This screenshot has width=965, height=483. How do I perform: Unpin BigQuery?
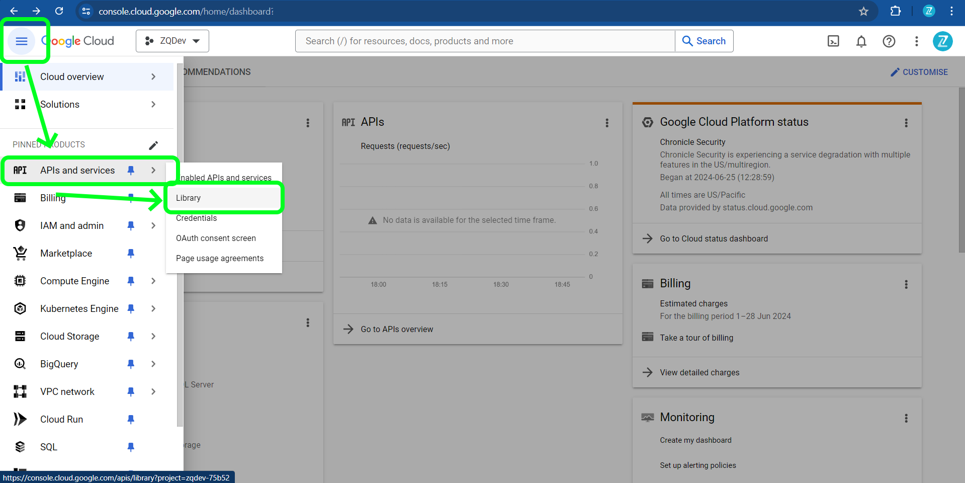click(131, 364)
